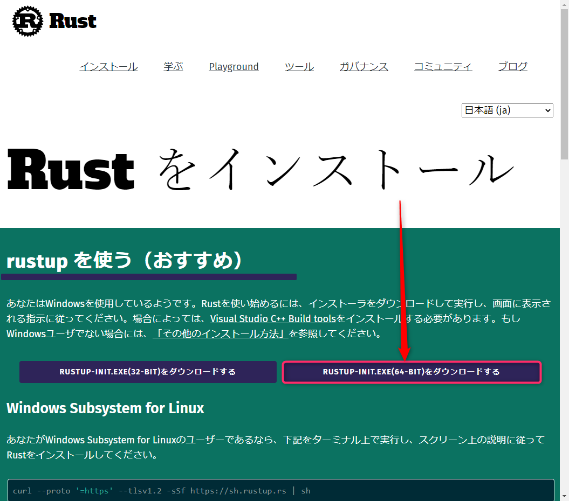Open the 学ぶ navigation link
This screenshot has width=569, height=501.
tap(173, 67)
